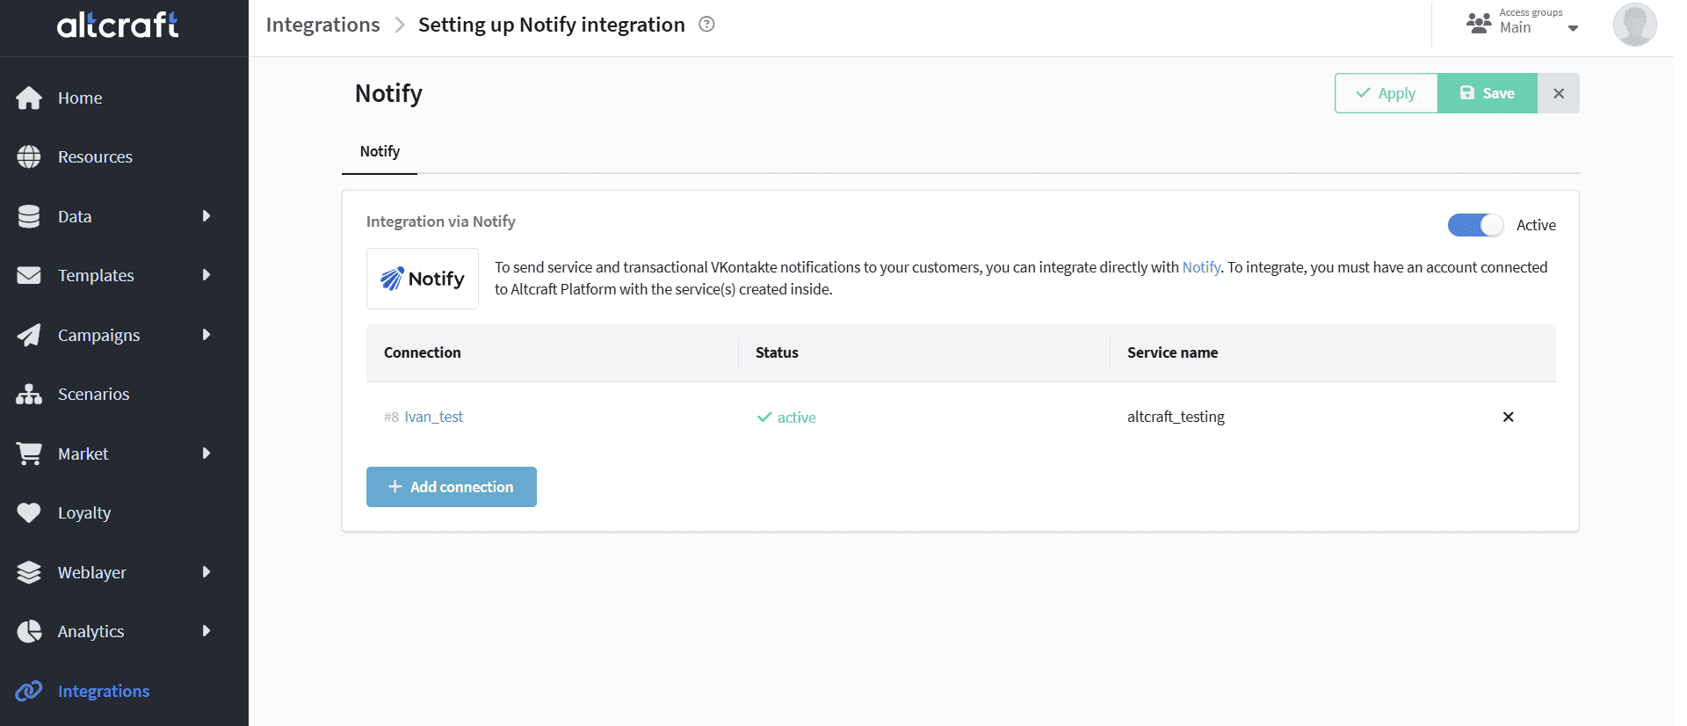Click the Analytics pie chart icon
This screenshot has width=1687, height=726.
(x=29, y=631)
